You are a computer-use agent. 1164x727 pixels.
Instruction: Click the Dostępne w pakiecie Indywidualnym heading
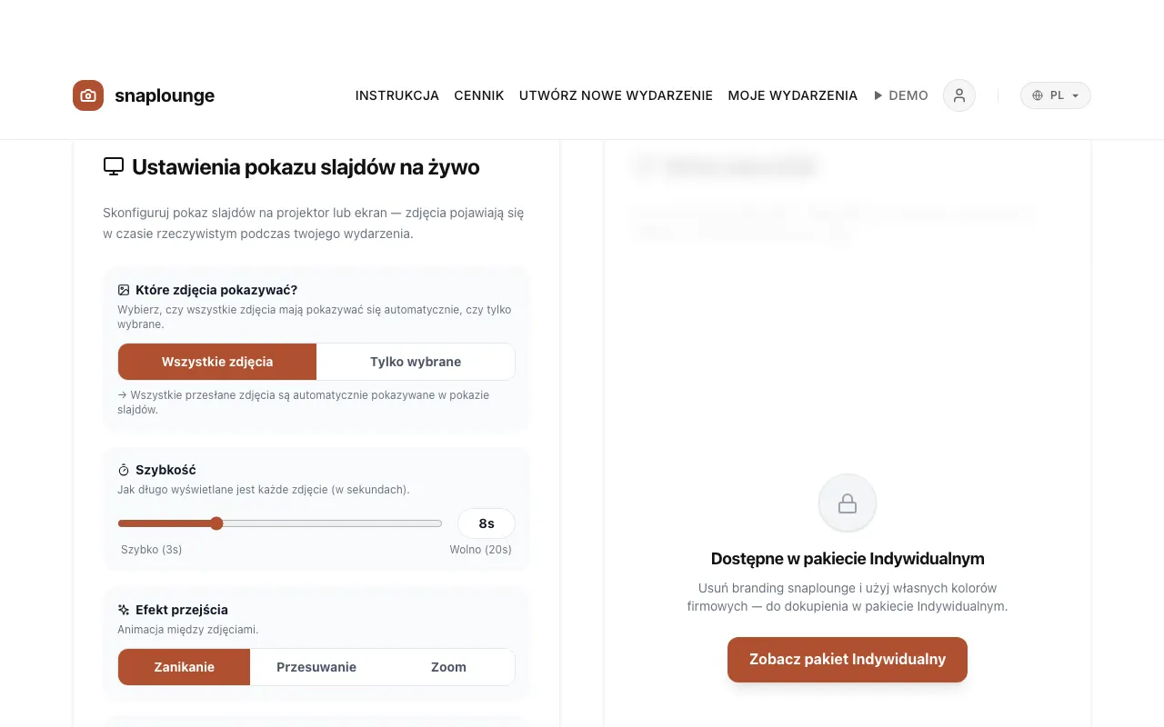(848, 559)
